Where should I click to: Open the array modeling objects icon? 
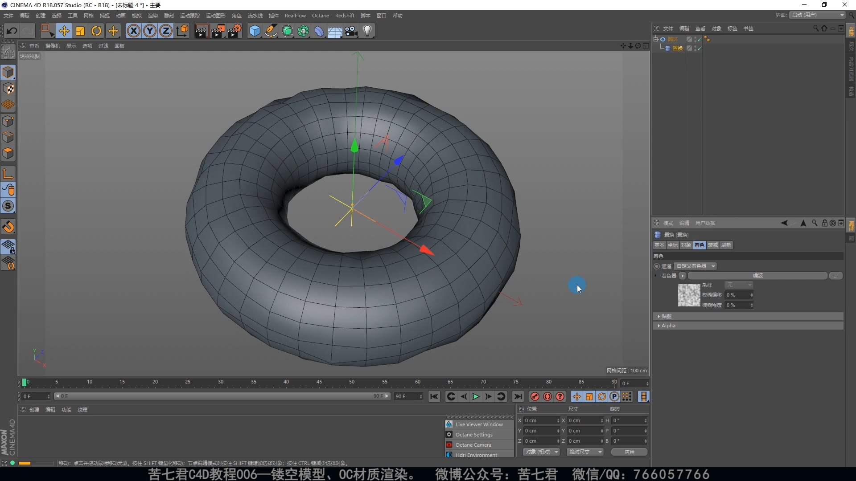click(304, 31)
